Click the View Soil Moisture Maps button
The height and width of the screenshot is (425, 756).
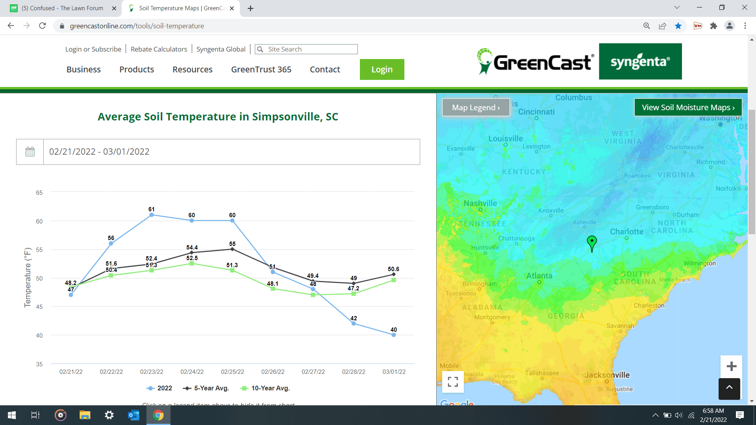pos(688,107)
